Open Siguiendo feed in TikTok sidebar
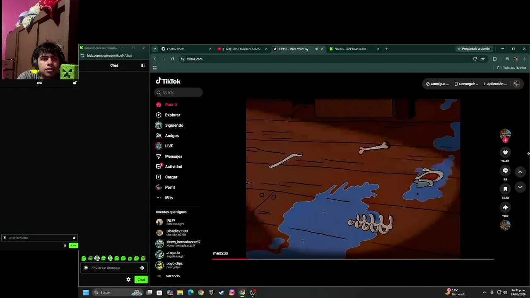Image resolution: width=530 pixels, height=298 pixels. coord(169,125)
